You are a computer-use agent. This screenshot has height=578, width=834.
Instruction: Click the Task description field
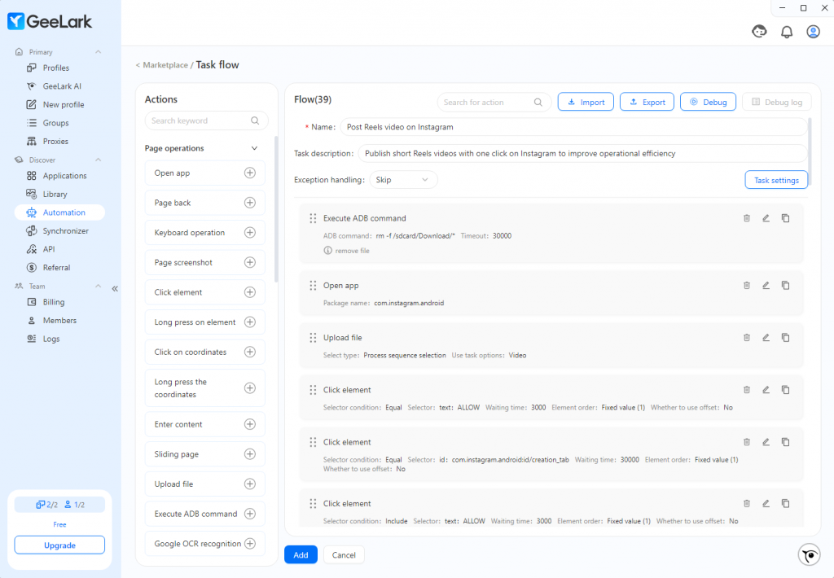click(582, 153)
